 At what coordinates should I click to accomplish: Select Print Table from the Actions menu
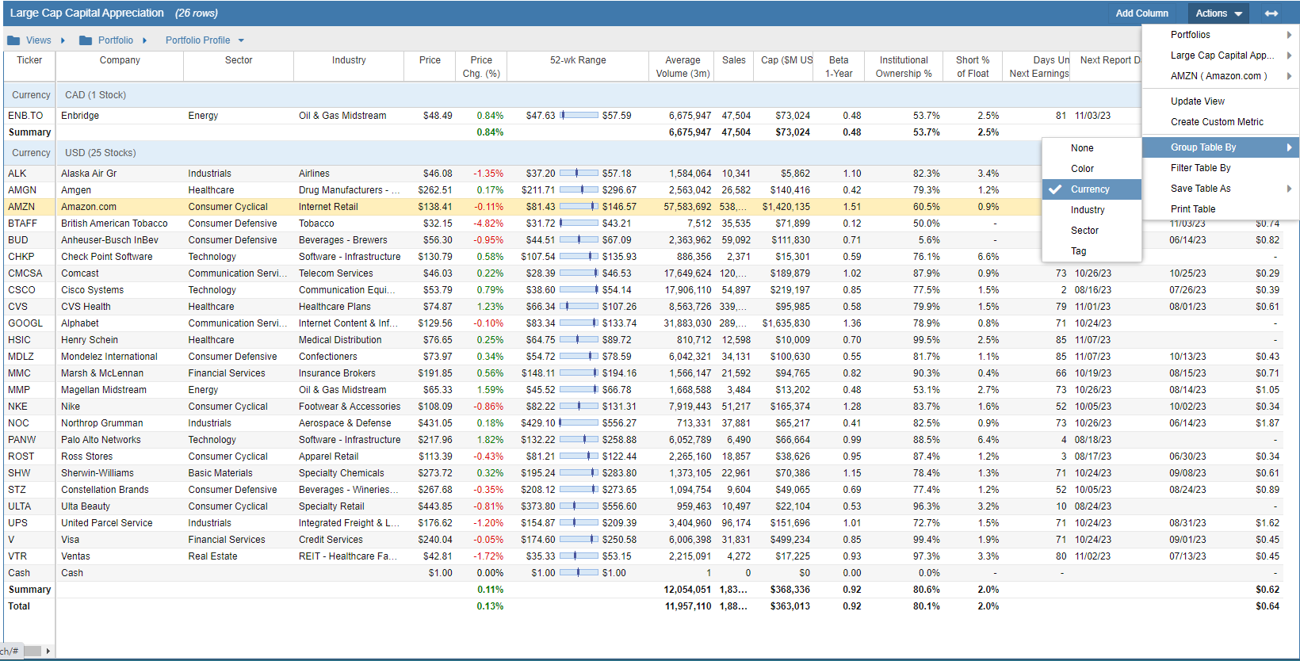click(x=1193, y=209)
